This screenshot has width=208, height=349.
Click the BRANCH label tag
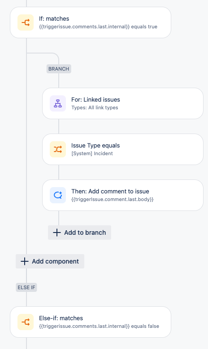(59, 69)
